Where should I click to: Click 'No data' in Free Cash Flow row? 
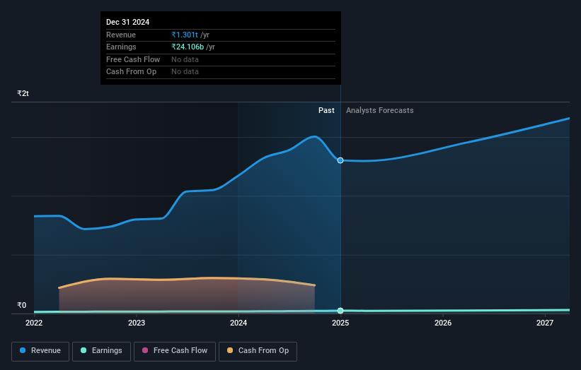pos(185,59)
